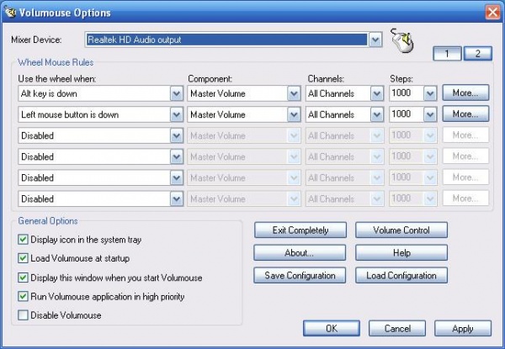Image resolution: width=505 pixels, height=349 pixels.
Task: Uncheck Load Volumouse at startup
Action: tap(23, 258)
